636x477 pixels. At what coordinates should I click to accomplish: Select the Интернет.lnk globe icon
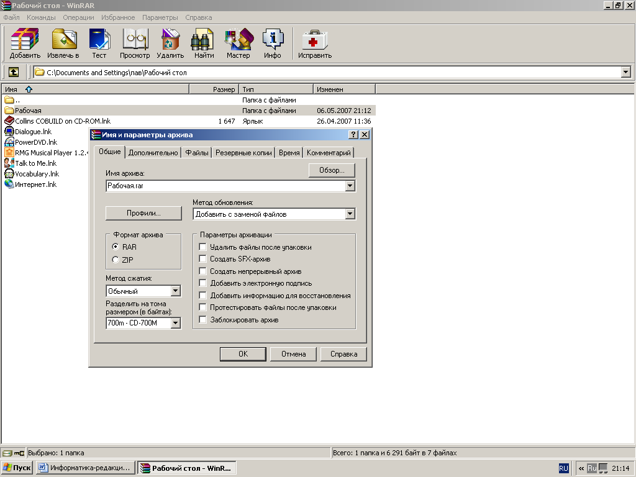[x=9, y=184]
